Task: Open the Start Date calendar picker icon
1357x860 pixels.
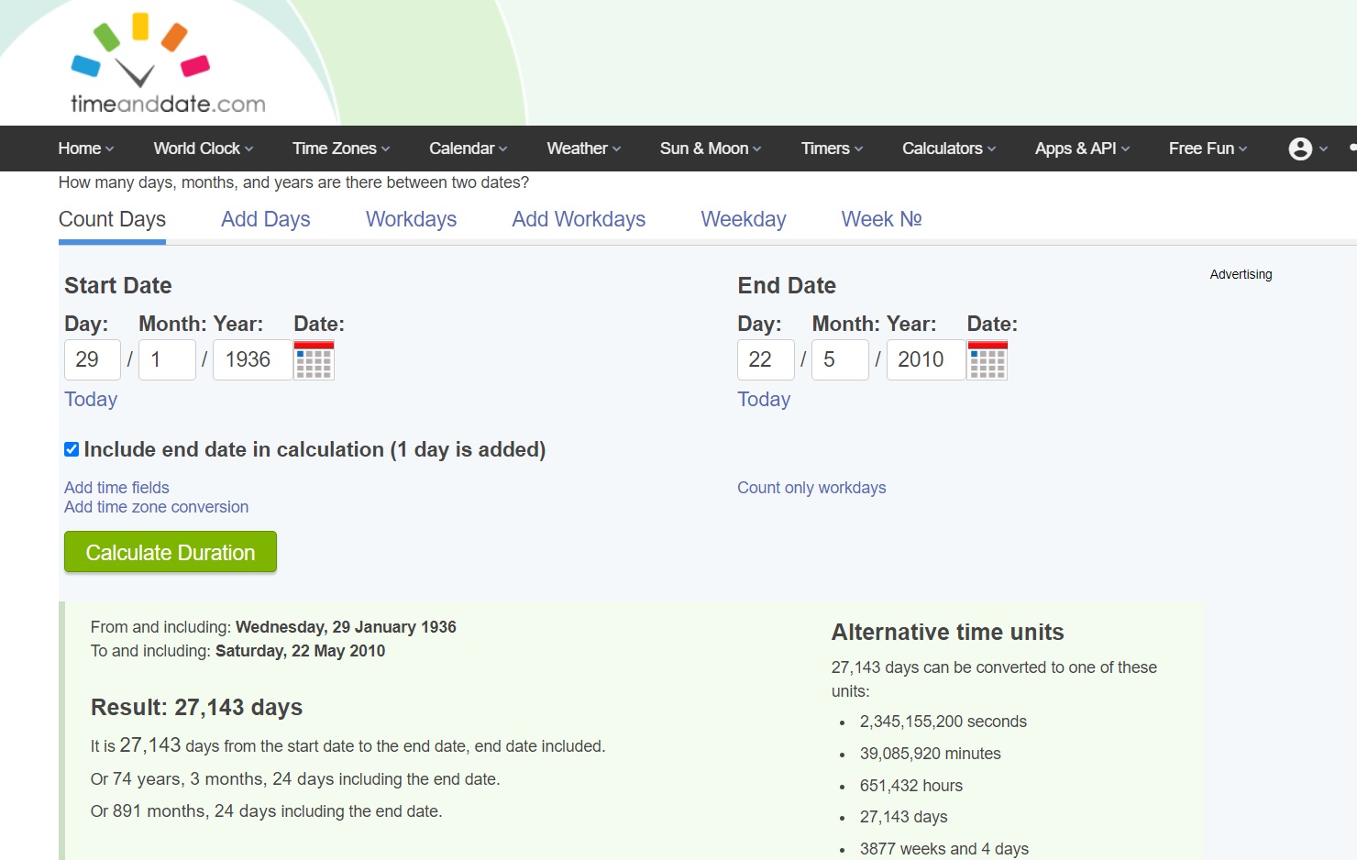Action: tap(314, 360)
